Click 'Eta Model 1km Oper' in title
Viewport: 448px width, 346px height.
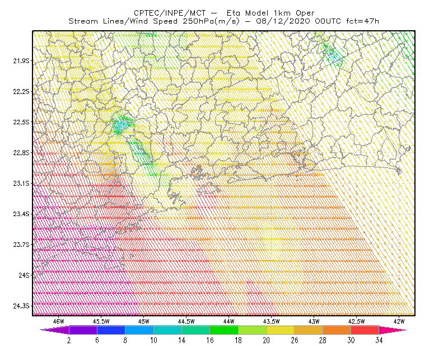[270, 13]
